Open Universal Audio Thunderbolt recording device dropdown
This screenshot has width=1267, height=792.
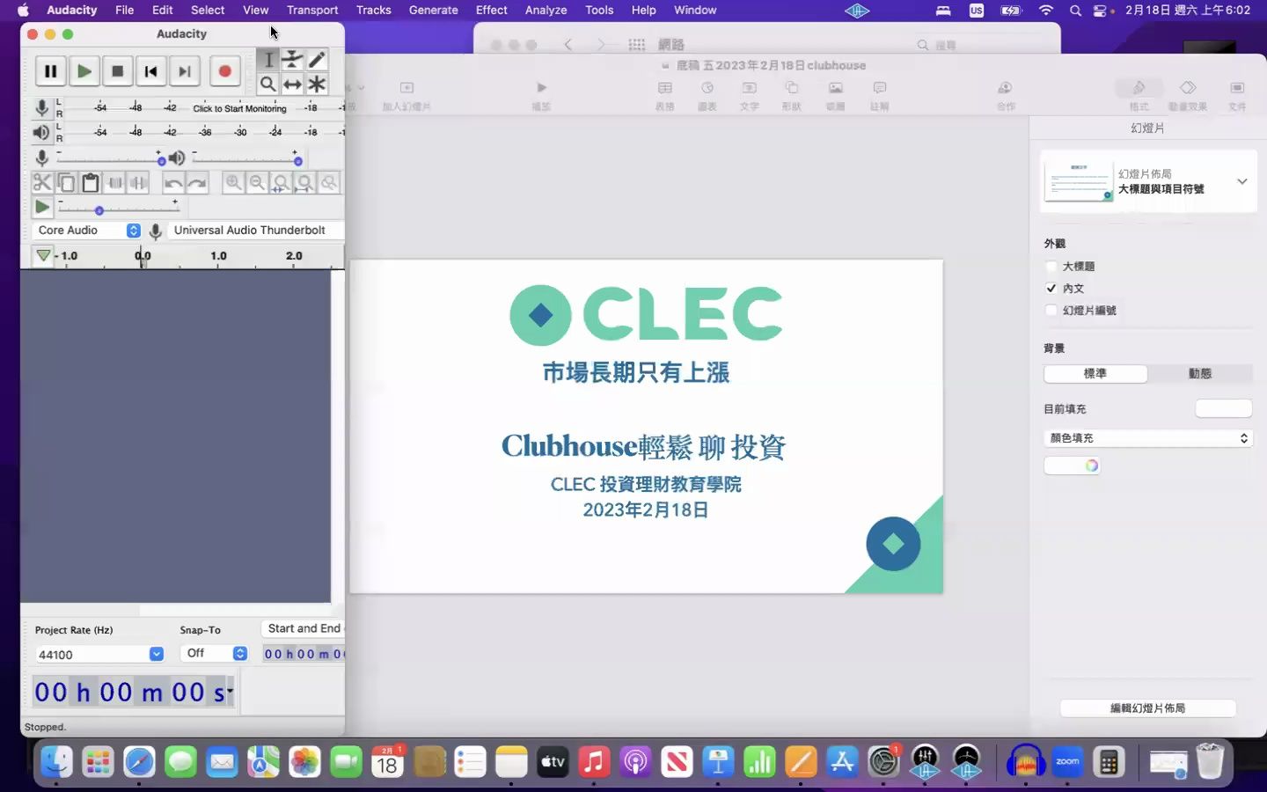(255, 230)
